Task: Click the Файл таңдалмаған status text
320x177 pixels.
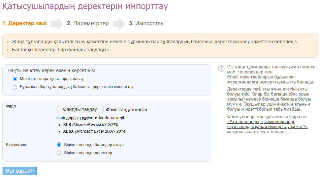Action: point(126,110)
